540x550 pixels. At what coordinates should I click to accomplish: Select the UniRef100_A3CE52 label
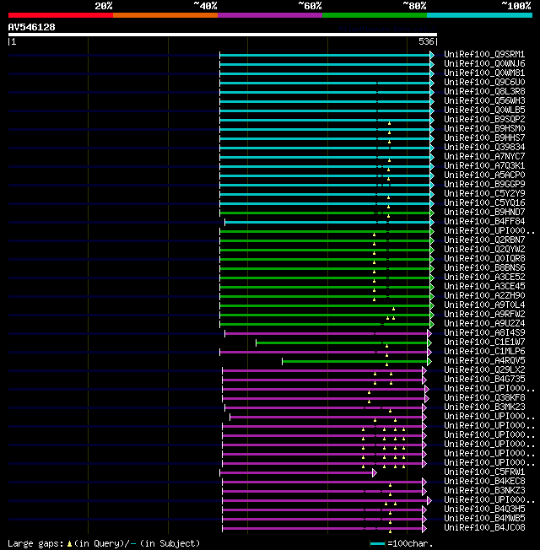tap(484, 277)
